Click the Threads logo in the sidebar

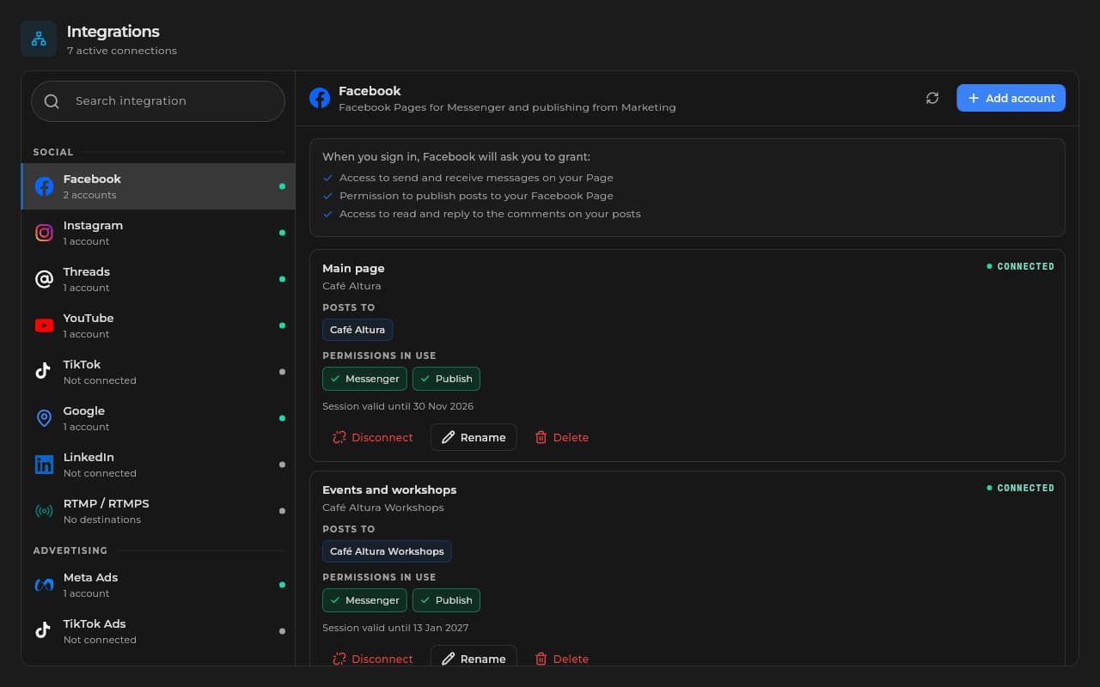pos(44,279)
